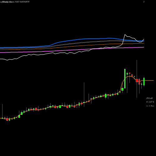Click the "V: 1.87 N" volume label

pos(150,102)
